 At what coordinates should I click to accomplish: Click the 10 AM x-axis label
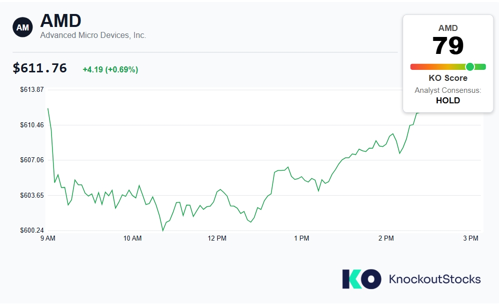[x=132, y=238]
